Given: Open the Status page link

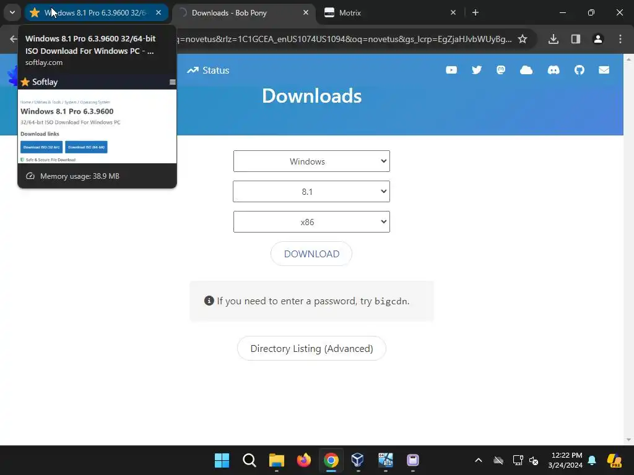Looking at the screenshot, I should pos(208,71).
